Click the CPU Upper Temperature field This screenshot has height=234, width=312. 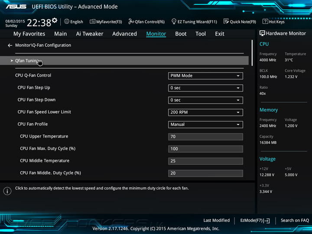pyautogui.click(x=205, y=136)
